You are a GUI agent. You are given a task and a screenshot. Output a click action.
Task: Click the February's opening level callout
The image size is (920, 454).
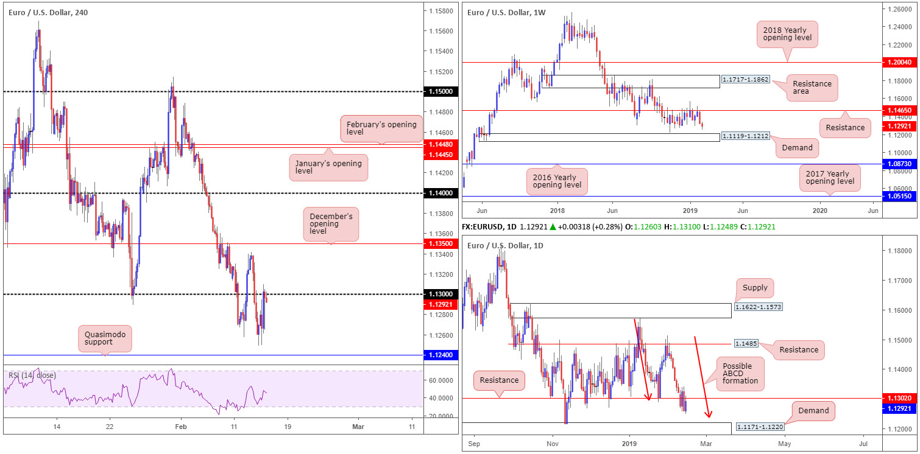click(381, 129)
